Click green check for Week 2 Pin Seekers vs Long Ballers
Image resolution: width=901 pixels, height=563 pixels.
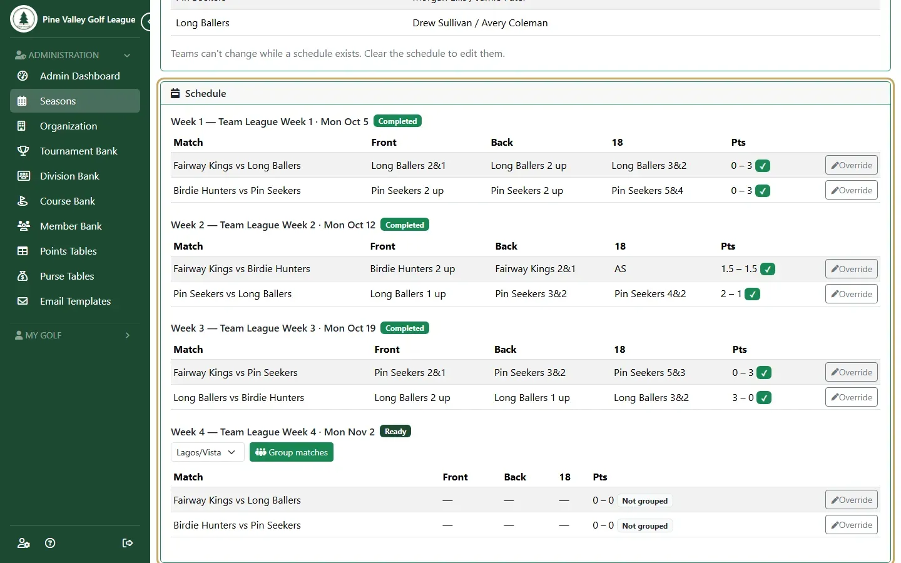[x=753, y=294]
